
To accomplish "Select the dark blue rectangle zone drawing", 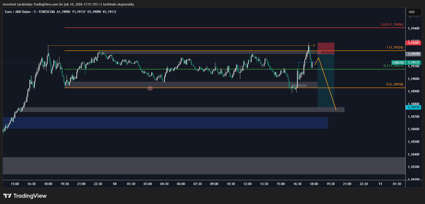I will pos(165,123).
